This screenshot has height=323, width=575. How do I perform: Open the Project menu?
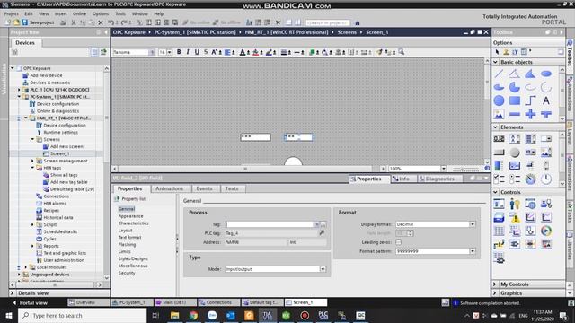tap(12, 13)
